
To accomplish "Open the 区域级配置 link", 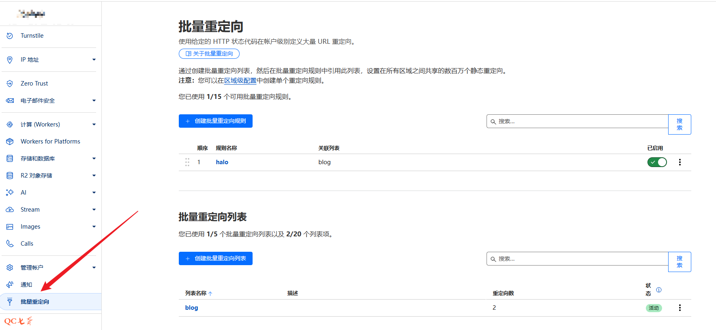I will [x=240, y=81].
